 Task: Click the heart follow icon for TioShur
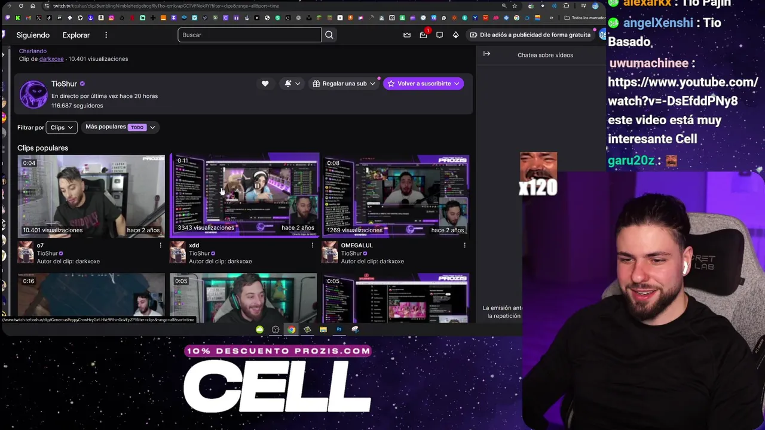[x=265, y=84]
